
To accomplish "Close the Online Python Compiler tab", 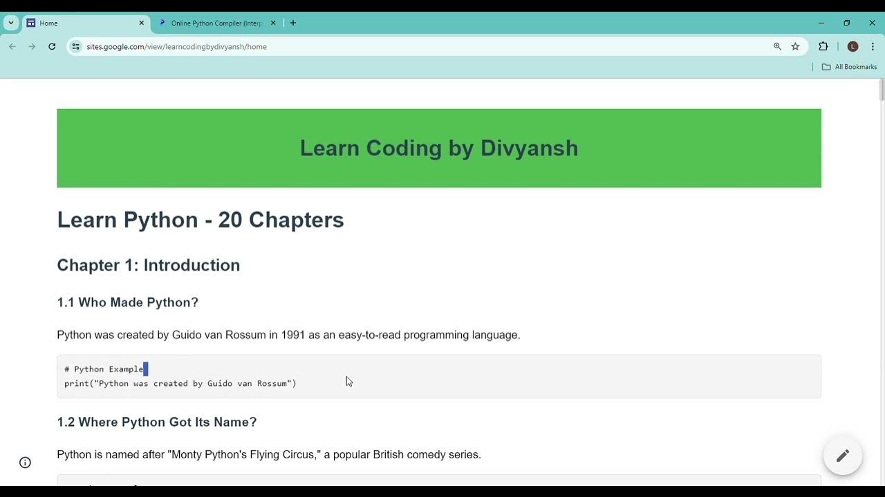I will coord(273,23).
